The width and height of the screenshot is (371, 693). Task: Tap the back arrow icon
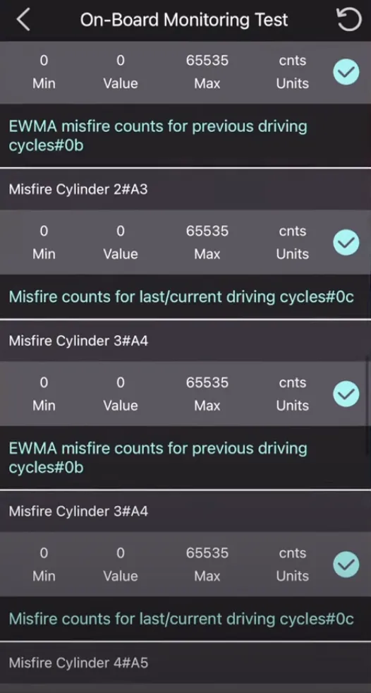click(x=23, y=20)
